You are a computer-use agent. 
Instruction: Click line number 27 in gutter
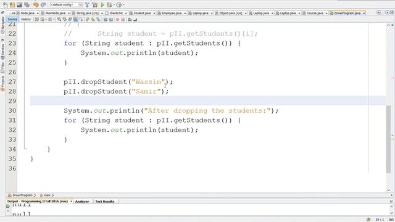(12, 81)
